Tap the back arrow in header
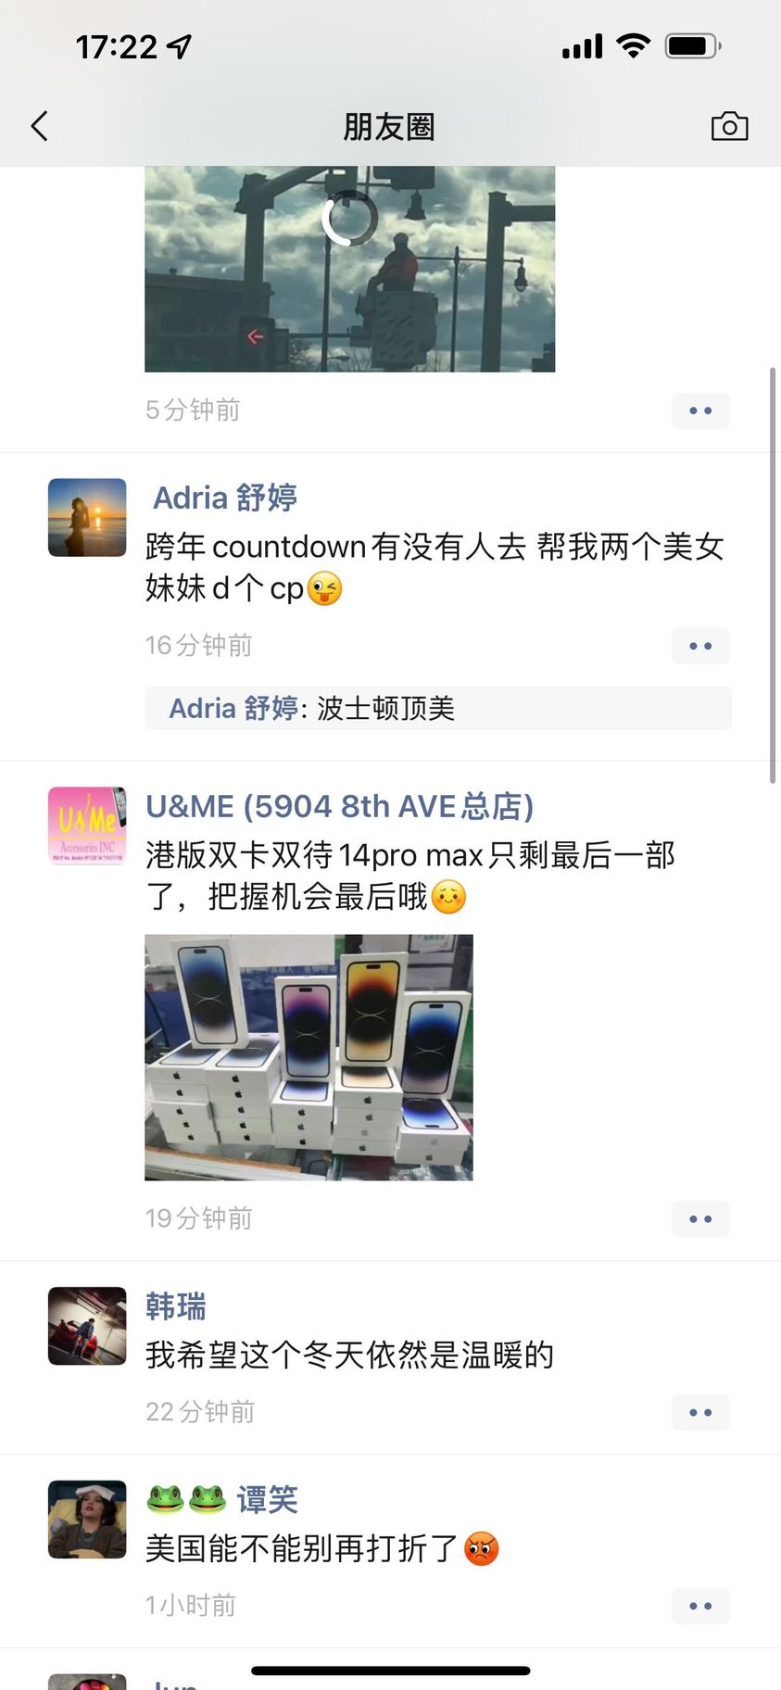This screenshot has width=781, height=1690. click(39, 126)
